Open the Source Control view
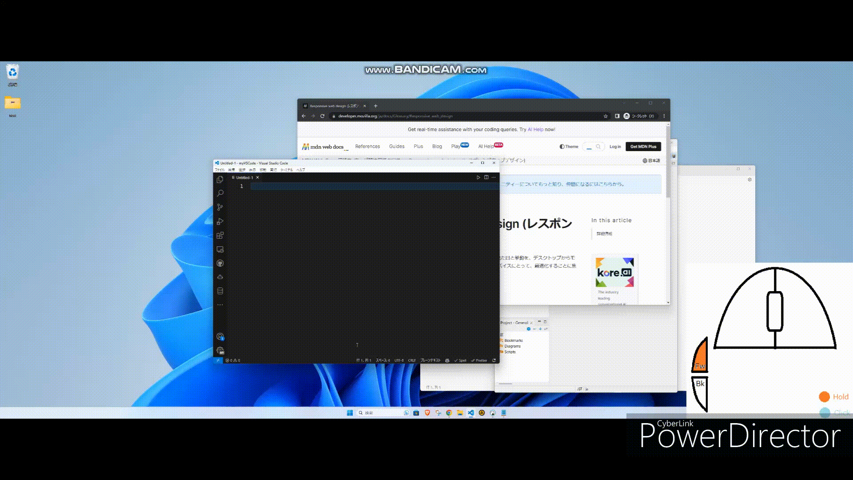Image resolution: width=853 pixels, height=480 pixels. [x=220, y=207]
